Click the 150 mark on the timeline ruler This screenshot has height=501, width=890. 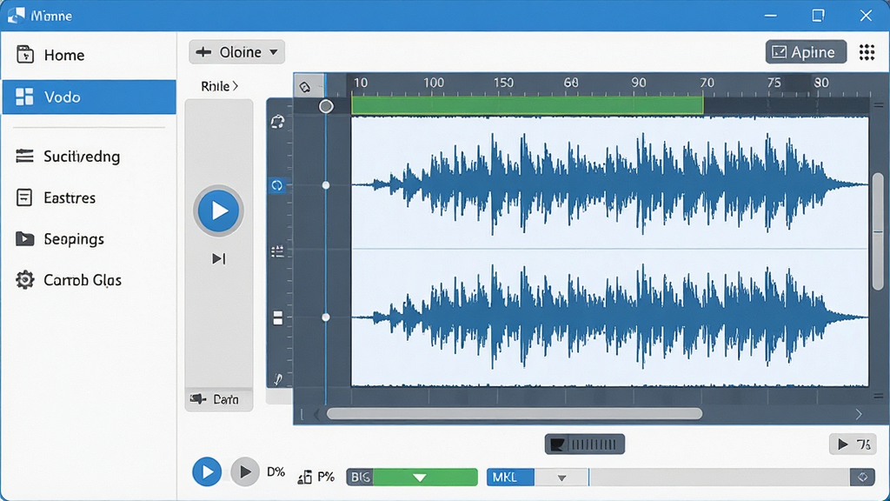(503, 83)
